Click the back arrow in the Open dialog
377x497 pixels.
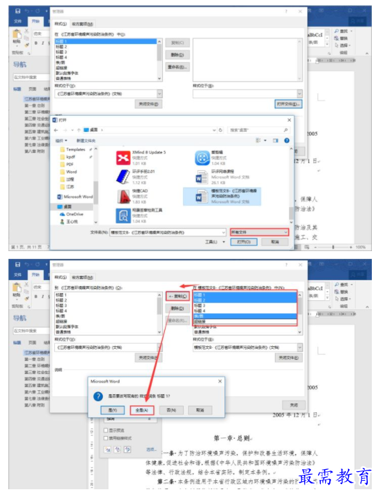click(x=56, y=130)
